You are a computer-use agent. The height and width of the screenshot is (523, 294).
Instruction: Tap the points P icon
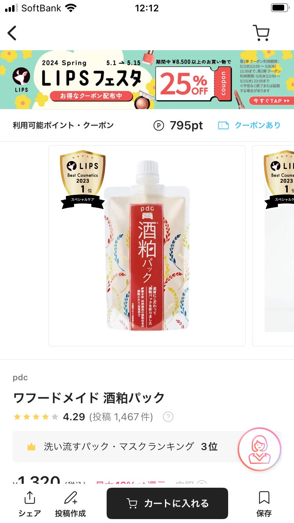[x=158, y=125]
